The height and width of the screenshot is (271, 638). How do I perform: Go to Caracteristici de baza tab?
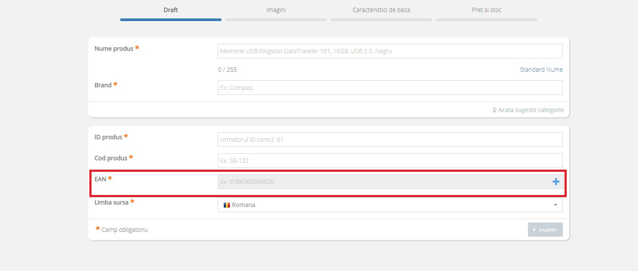point(381,10)
